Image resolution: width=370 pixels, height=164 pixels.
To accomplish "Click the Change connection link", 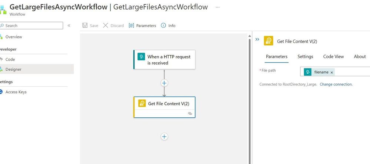I will (336, 84).
